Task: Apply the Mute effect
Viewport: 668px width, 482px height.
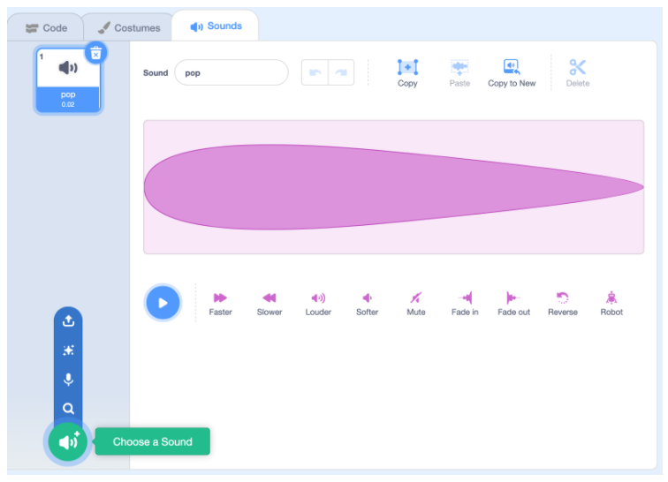Action: 416,304
